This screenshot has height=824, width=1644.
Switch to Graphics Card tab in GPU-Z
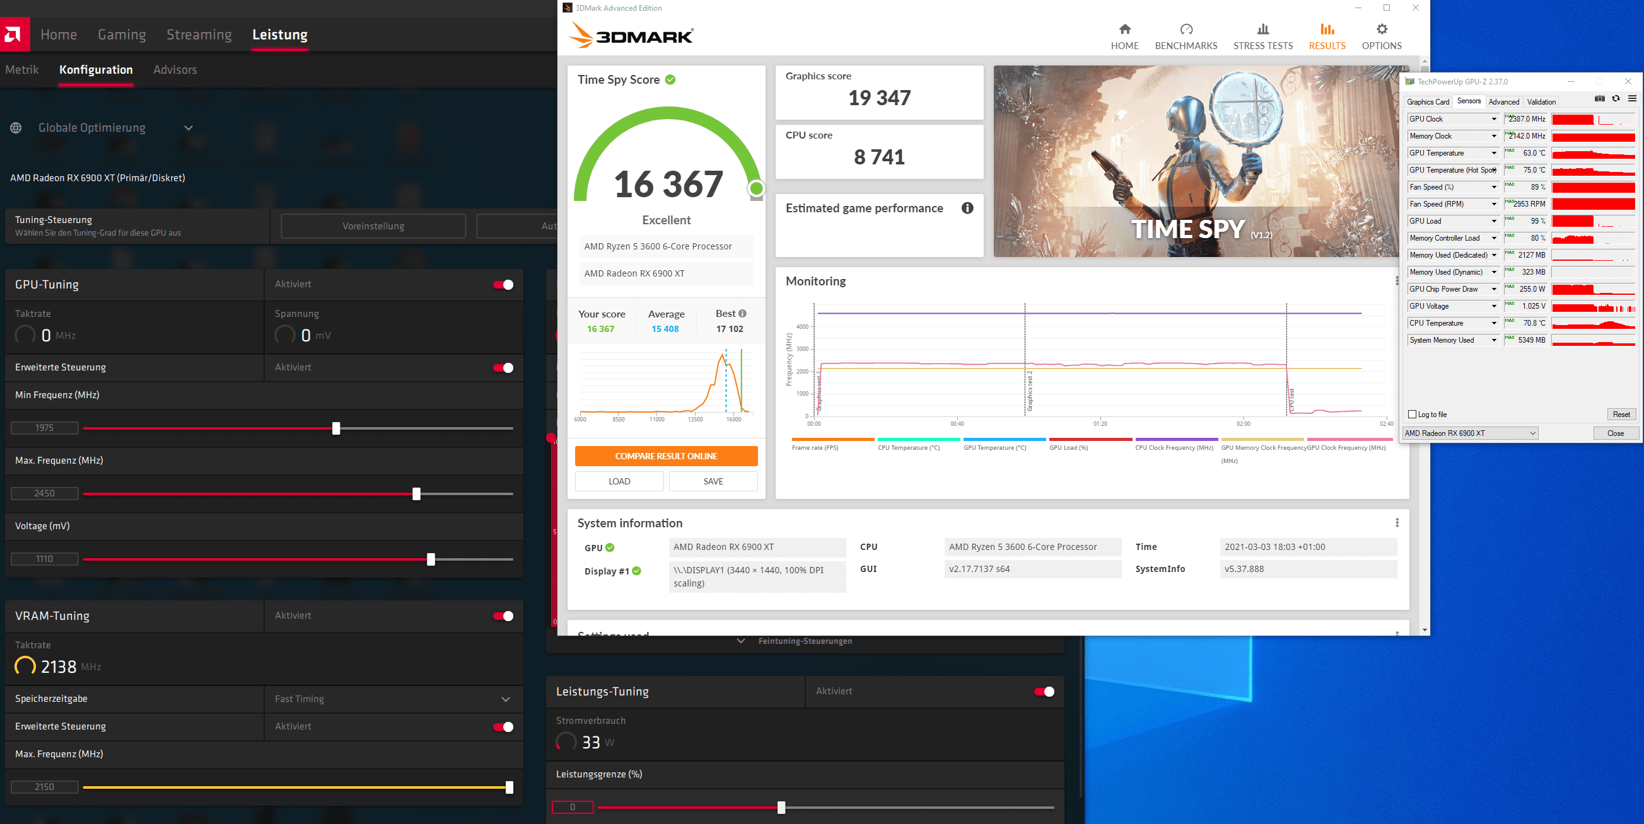point(1428,101)
